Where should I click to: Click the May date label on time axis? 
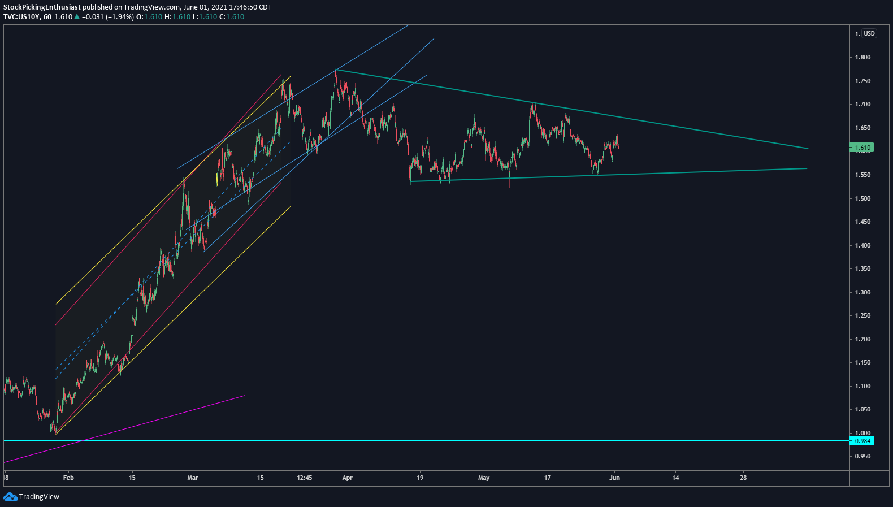point(484,478)
